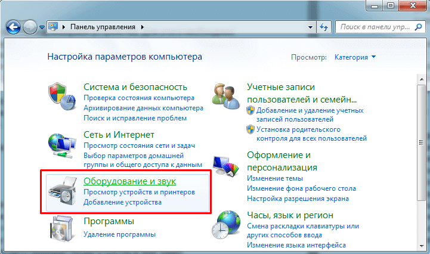
Task: Open Просмотр устройств и принтеров link
Action: [x=139, y=192]
